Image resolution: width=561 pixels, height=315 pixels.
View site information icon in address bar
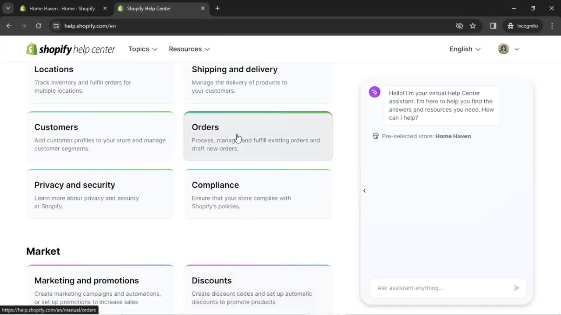(x=56, y=26)
